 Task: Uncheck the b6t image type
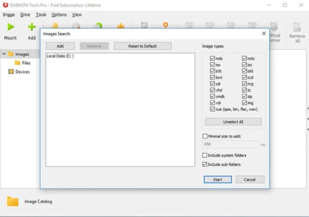(x=244, y=71)
